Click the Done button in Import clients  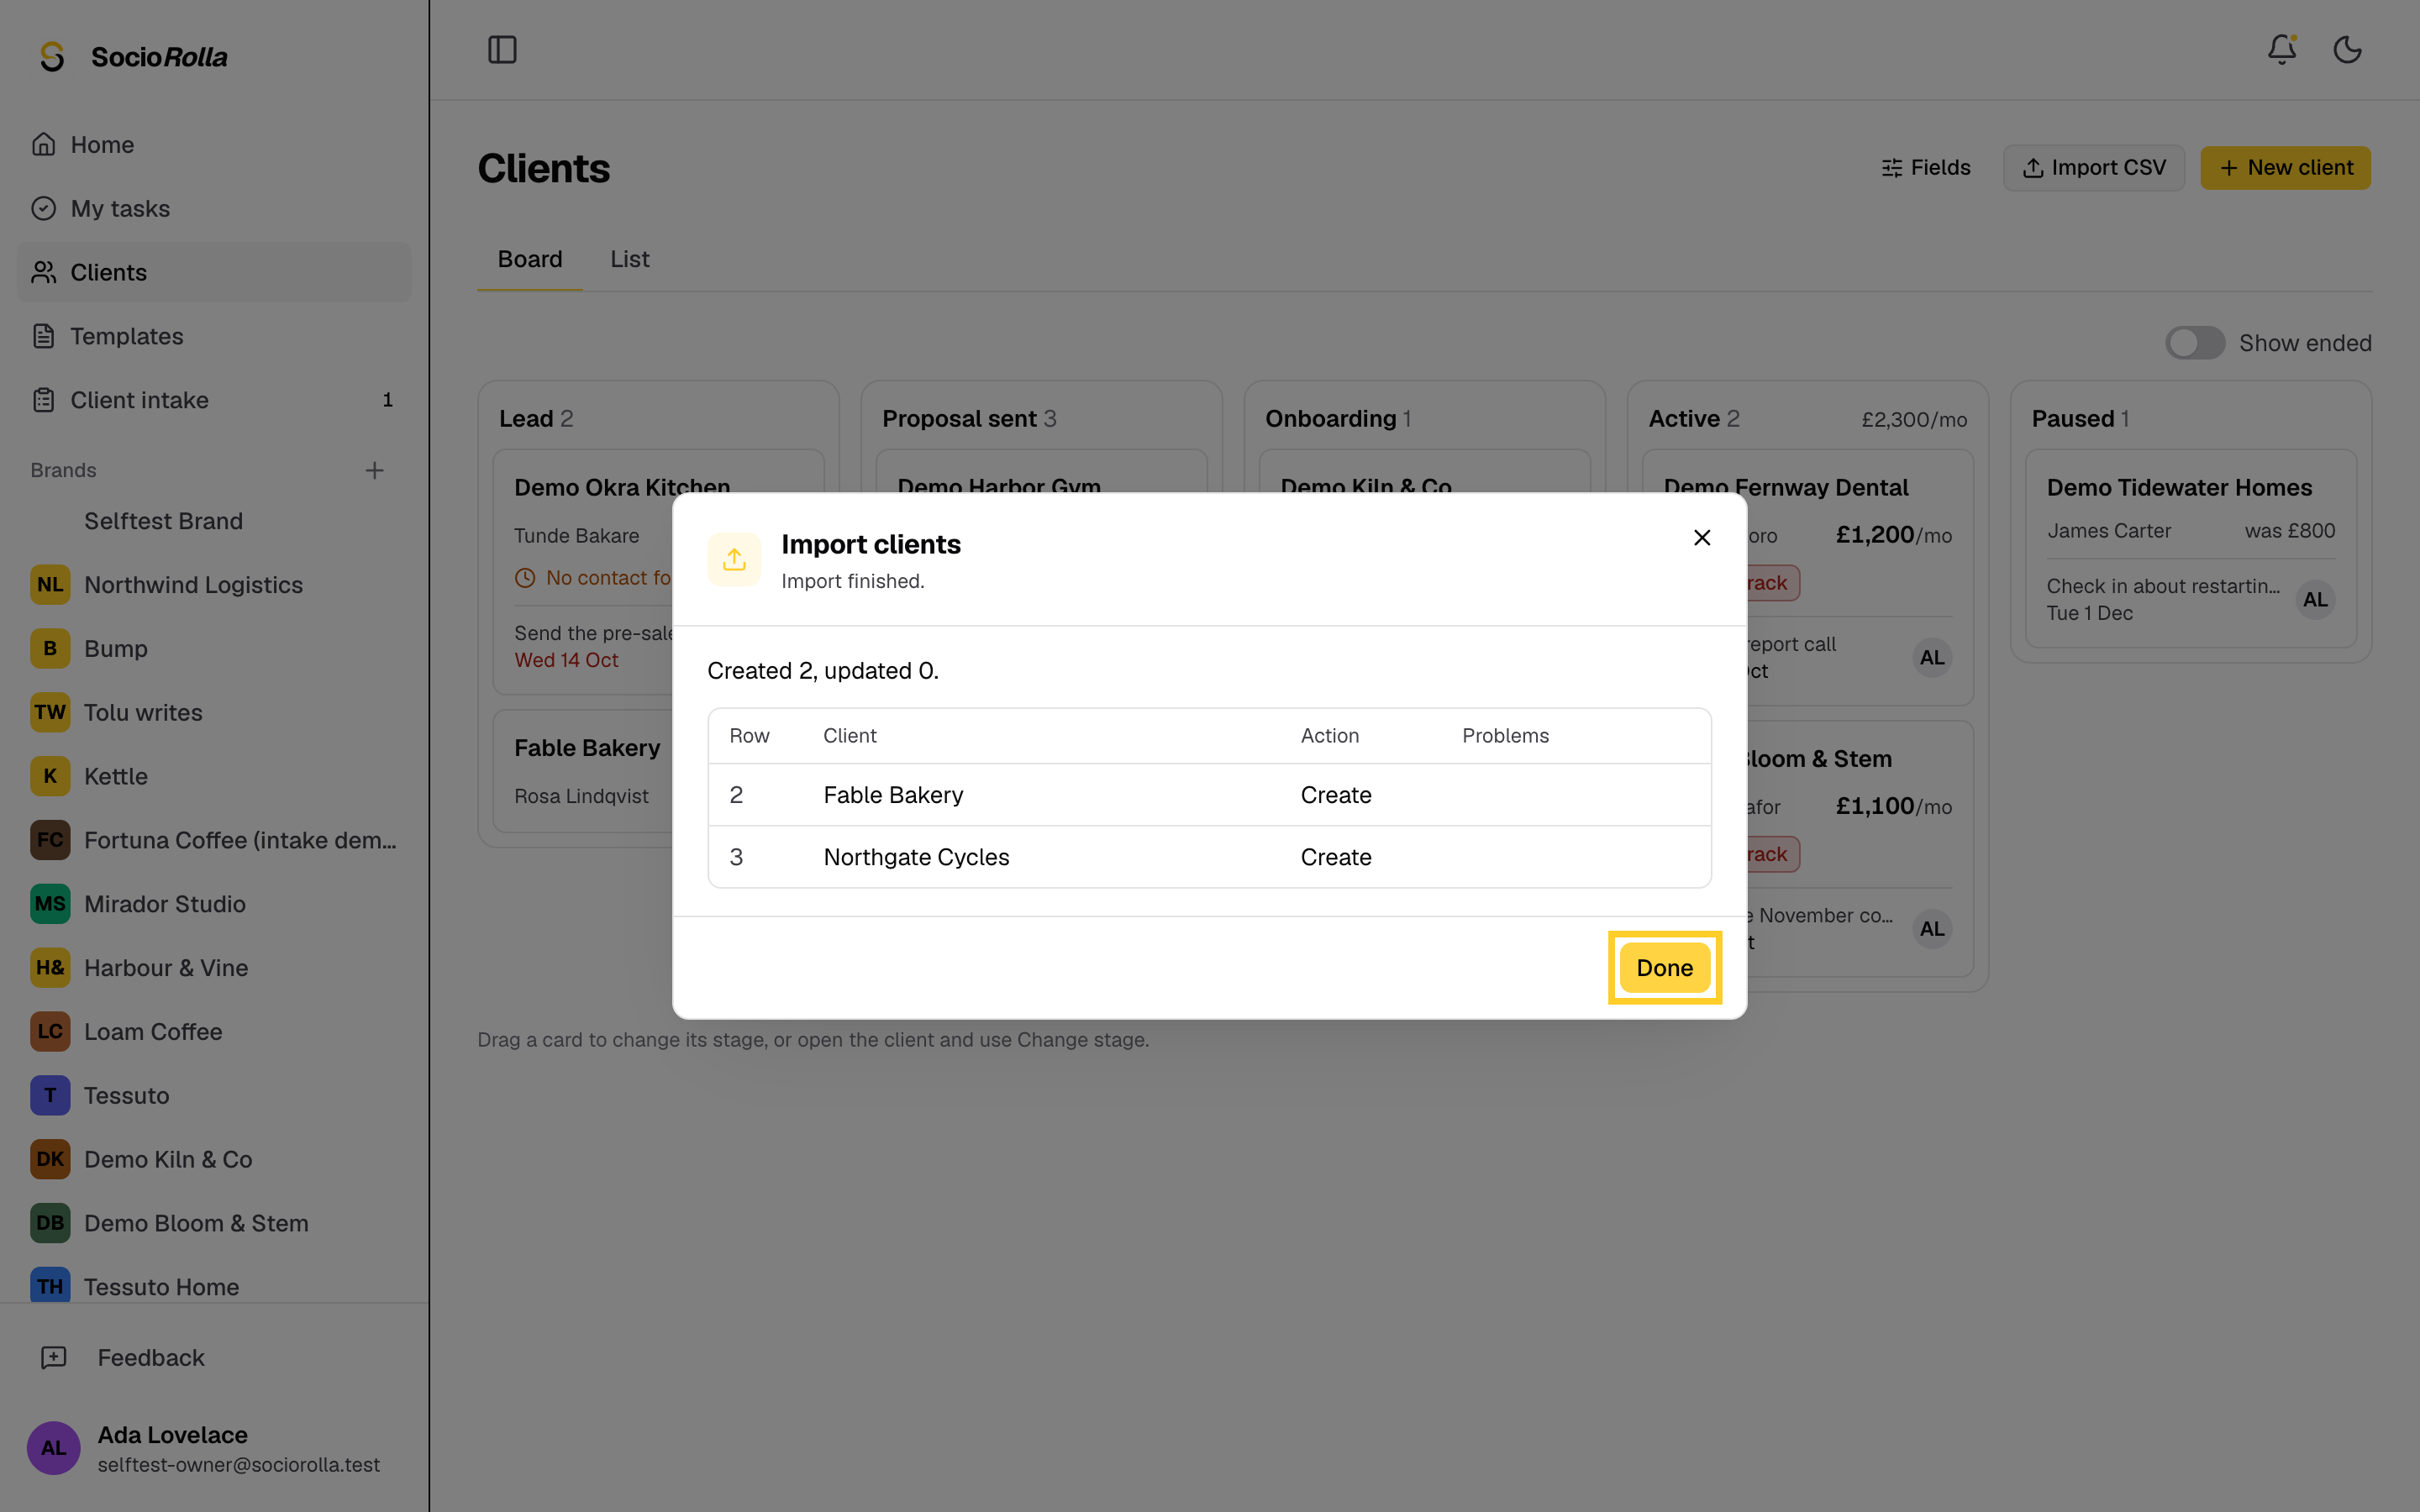pos(1664,967)
